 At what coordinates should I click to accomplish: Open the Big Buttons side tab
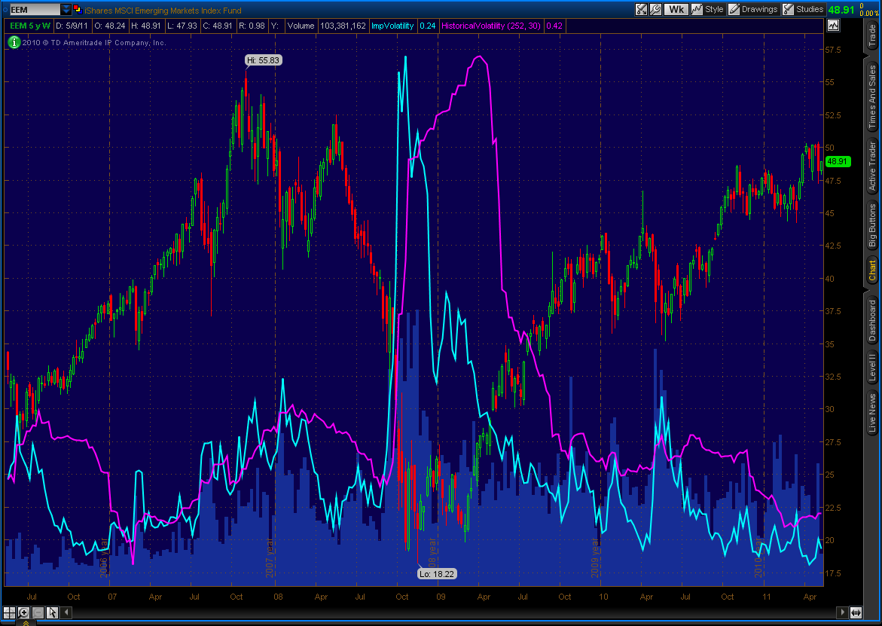point(872,225)
